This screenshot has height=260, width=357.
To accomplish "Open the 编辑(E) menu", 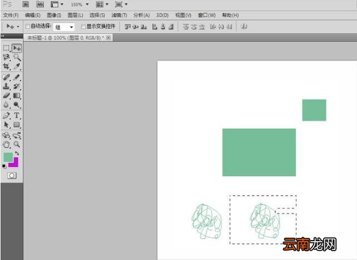I will pos(33,15).
